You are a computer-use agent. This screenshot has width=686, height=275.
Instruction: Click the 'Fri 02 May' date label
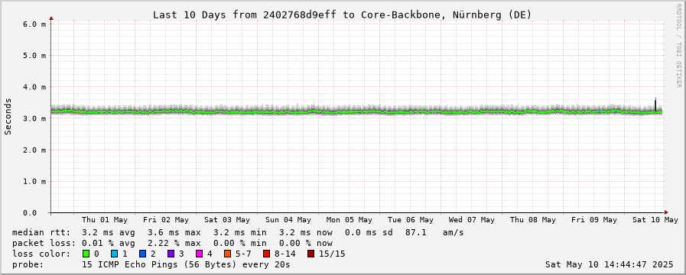click(166, 220)
